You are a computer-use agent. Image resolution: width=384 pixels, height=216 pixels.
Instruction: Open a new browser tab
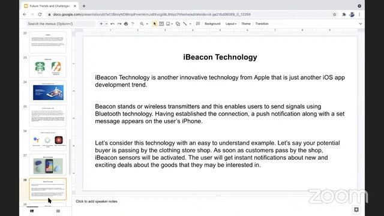click(x=84, y=6)
